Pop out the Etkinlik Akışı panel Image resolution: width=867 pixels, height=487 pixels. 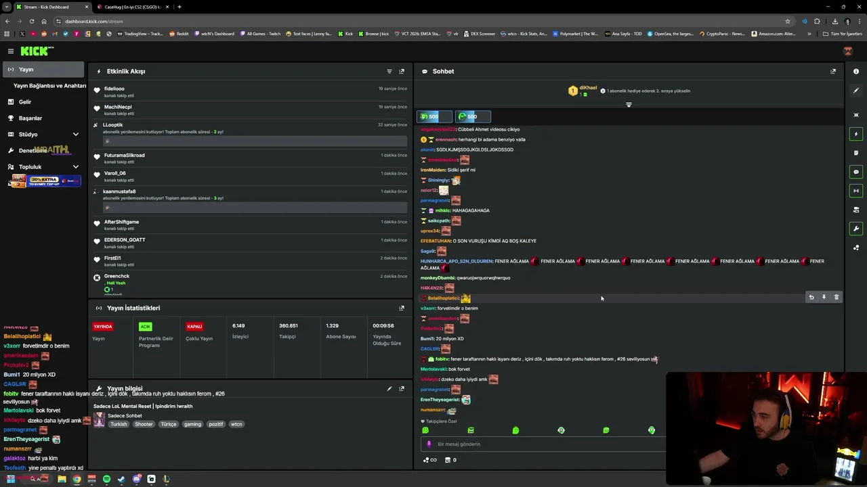click(402, 71)
